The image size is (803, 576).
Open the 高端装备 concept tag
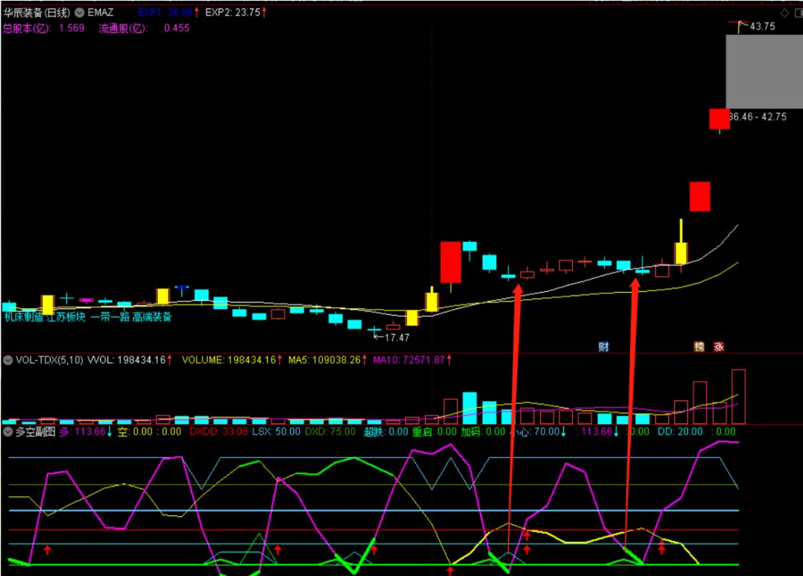click(152, 317)
